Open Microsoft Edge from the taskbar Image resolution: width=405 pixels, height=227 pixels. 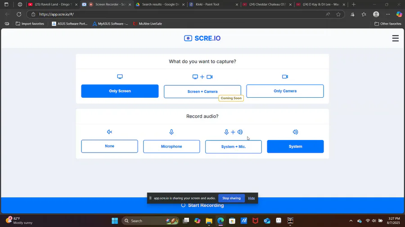pos(220,221)
